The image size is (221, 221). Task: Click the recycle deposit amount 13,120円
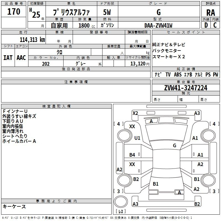140,64
